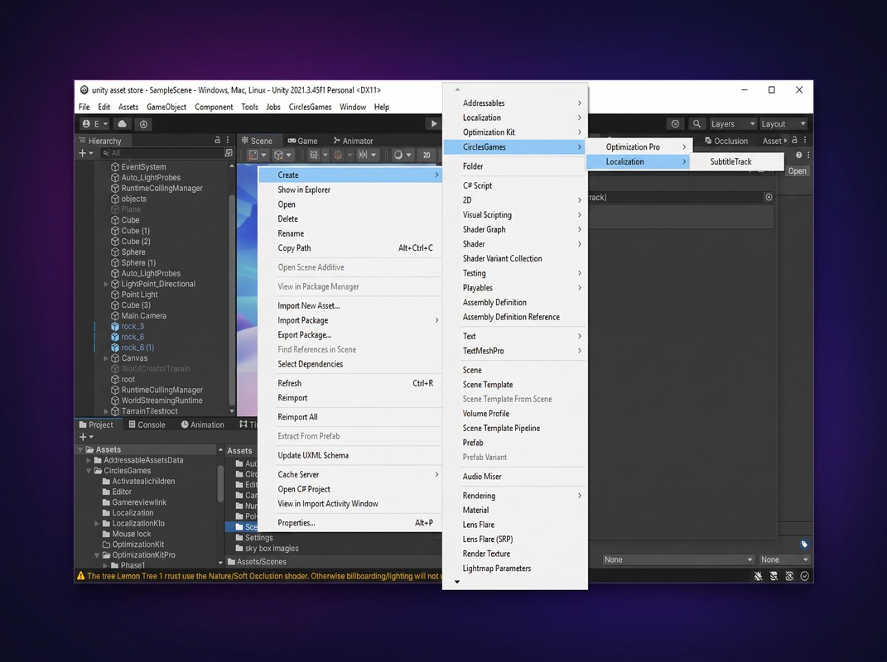Open the Layout dropdown

click(783, 124)
